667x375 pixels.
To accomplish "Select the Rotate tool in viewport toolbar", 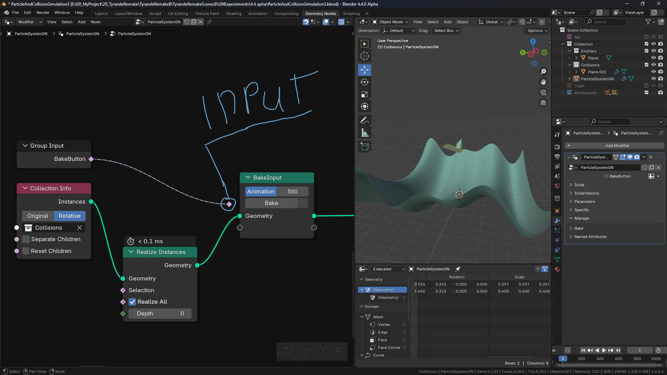I will click(x=365, y=82).
